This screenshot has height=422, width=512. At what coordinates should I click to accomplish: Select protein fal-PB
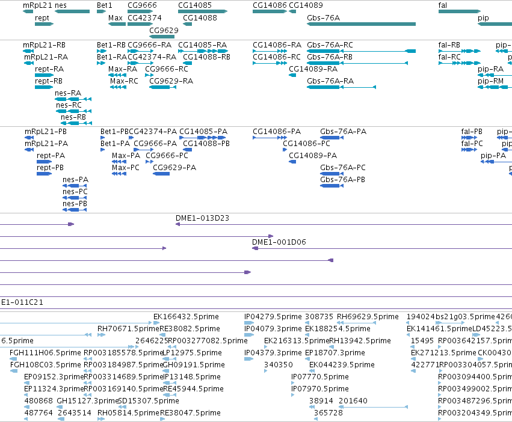click(x=472, y=132)
